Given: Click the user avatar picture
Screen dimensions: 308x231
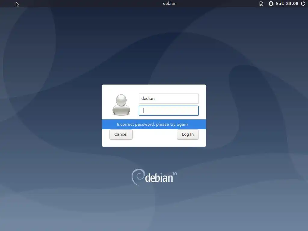Looking at the screenshot, I should [x=121, y=105].
